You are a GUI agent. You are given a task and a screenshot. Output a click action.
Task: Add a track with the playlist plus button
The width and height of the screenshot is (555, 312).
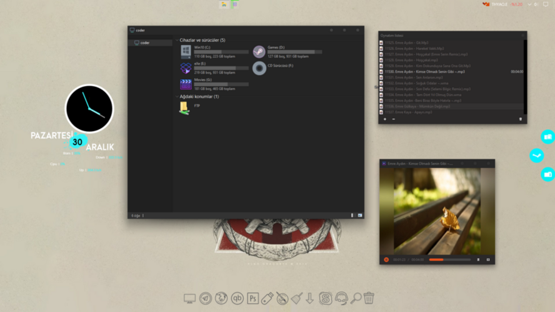point(385,119)
